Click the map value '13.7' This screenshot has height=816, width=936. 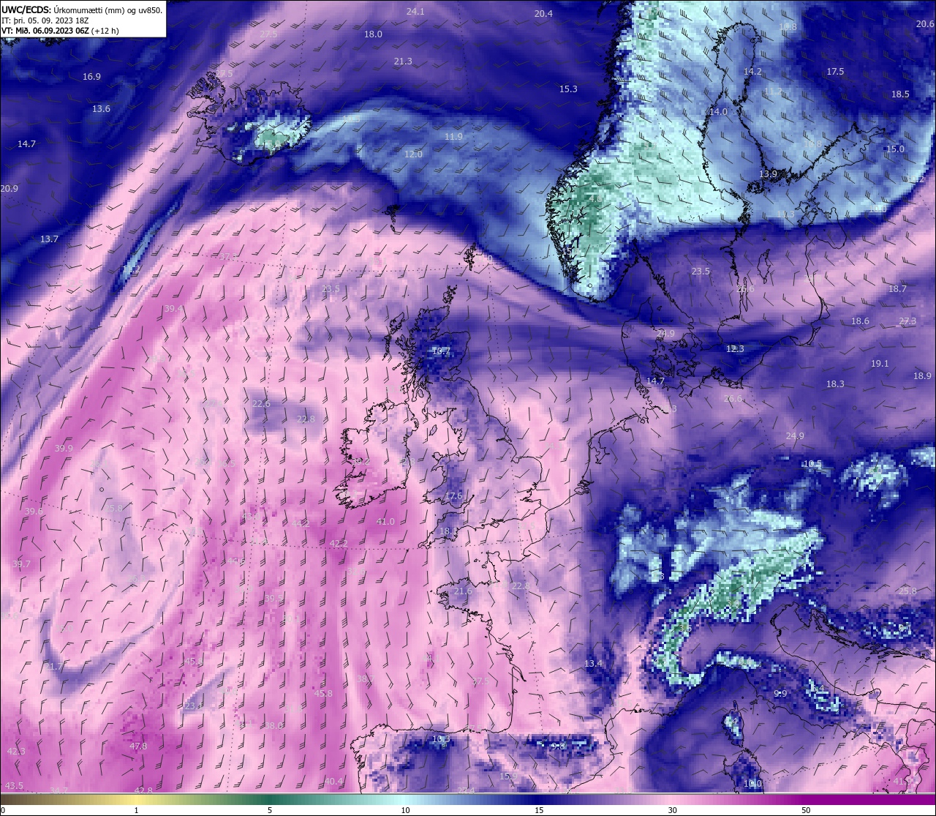49,239
